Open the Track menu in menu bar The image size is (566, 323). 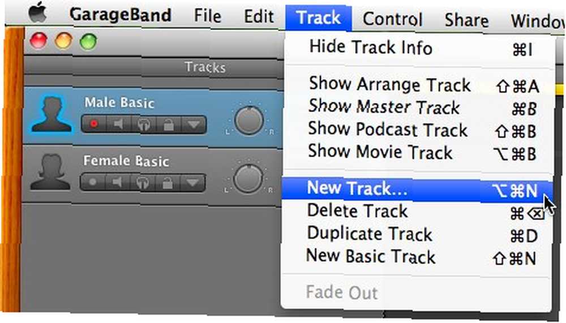click(x=318, y=18)
